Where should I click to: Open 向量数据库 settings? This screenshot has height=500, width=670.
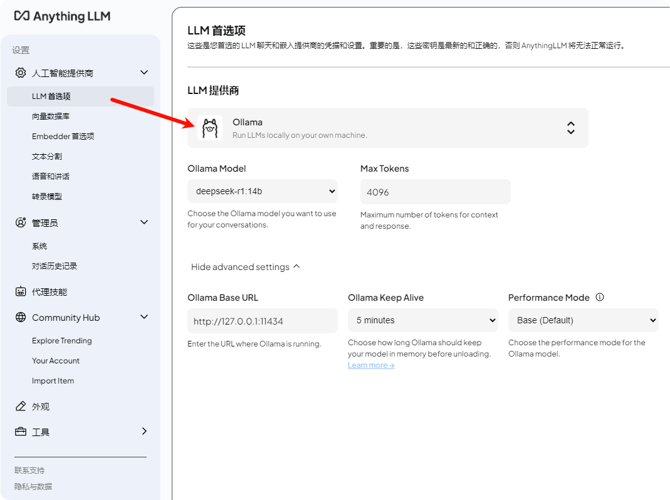coord(51,117)
